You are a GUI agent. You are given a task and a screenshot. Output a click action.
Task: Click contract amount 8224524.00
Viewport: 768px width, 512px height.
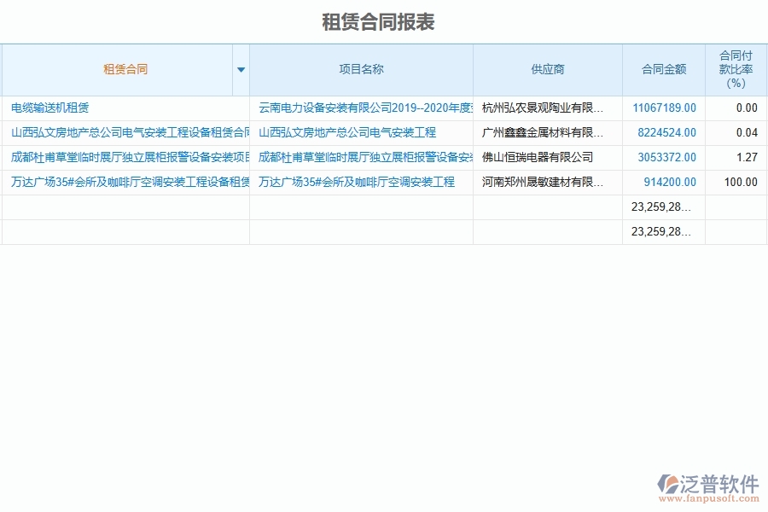666,133
